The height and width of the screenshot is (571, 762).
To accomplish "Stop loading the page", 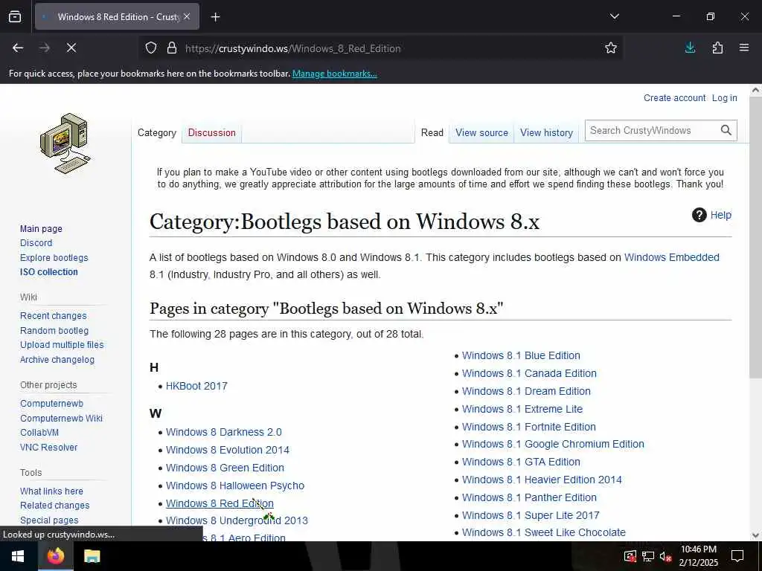I will [x=71, y=48].
